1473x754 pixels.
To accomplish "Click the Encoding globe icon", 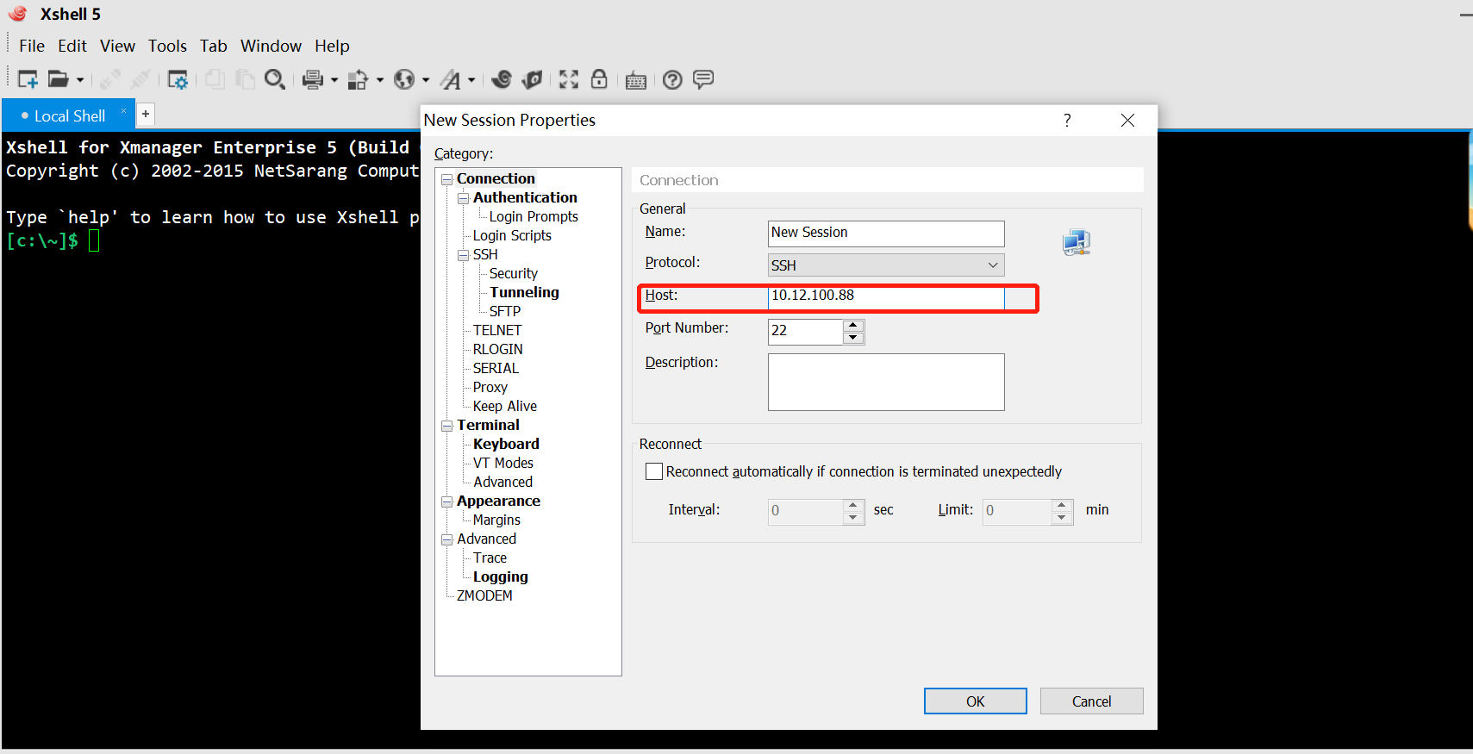I will coord(404,79).
